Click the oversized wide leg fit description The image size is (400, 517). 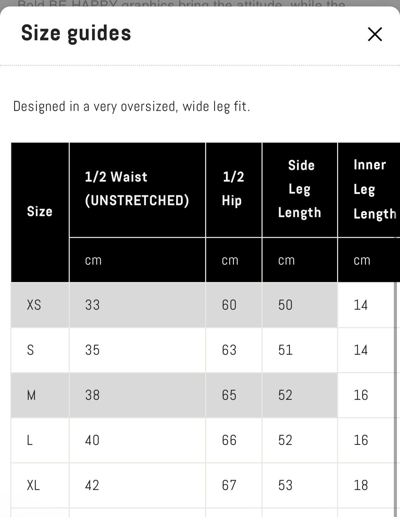(132, 107)
